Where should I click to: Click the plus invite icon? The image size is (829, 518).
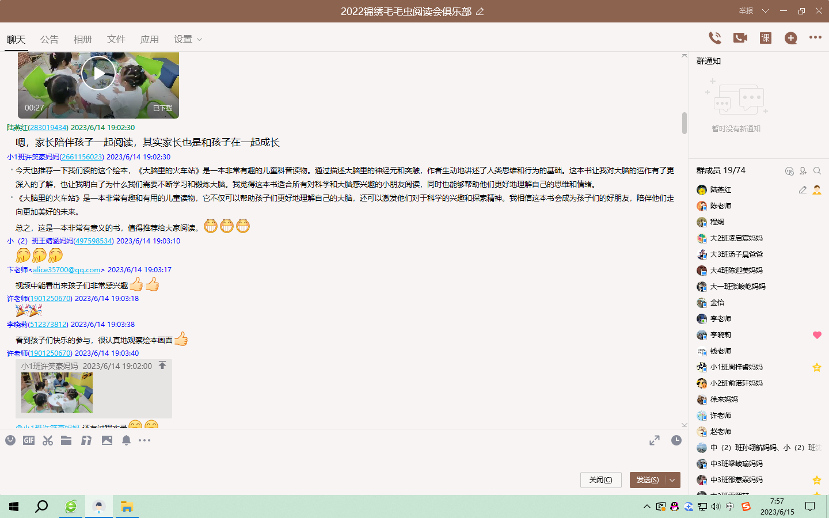[x=791, y=38]
